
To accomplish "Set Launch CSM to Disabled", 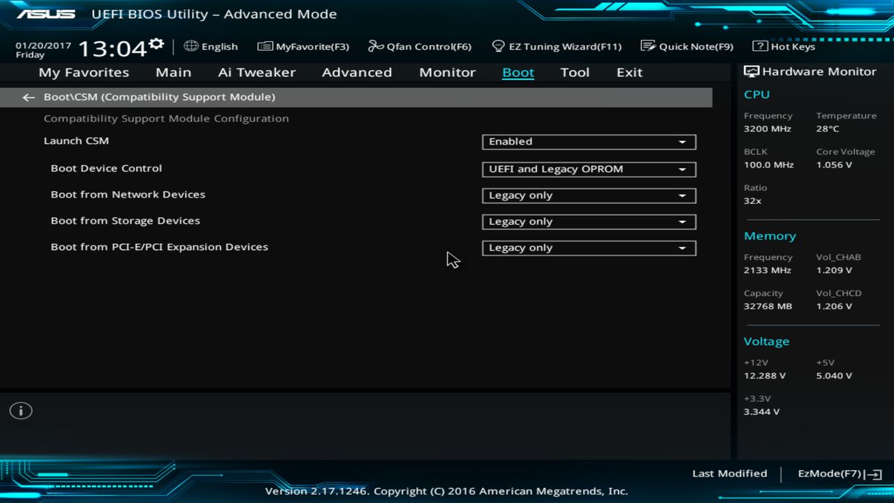I will 588,142.
